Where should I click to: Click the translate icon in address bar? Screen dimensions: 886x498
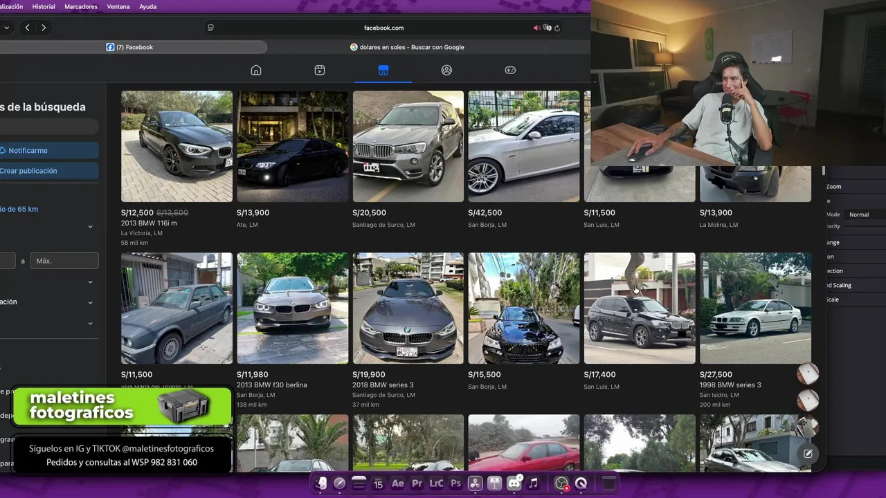(547, 28)
